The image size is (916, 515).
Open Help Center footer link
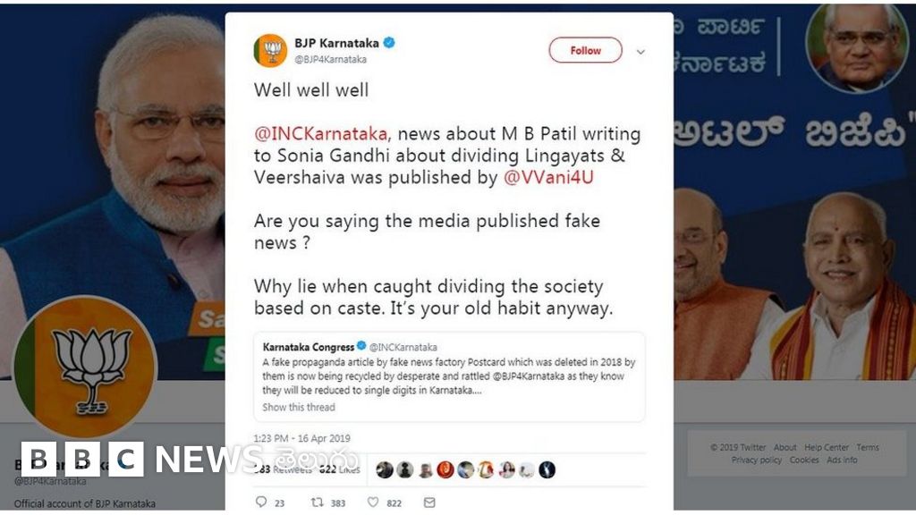pyautogui.click(x=826, y=447)
